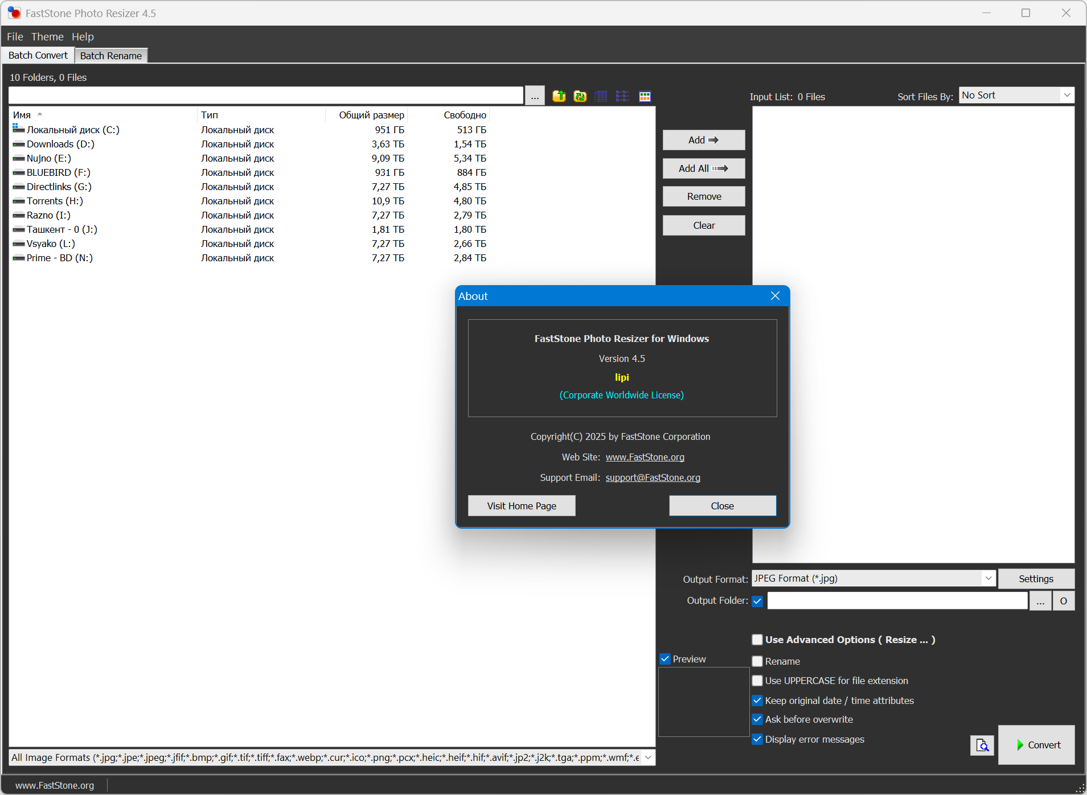Click the go up one folder icon
Viewport: 1087px width, 795px height.
pos(559,96)
